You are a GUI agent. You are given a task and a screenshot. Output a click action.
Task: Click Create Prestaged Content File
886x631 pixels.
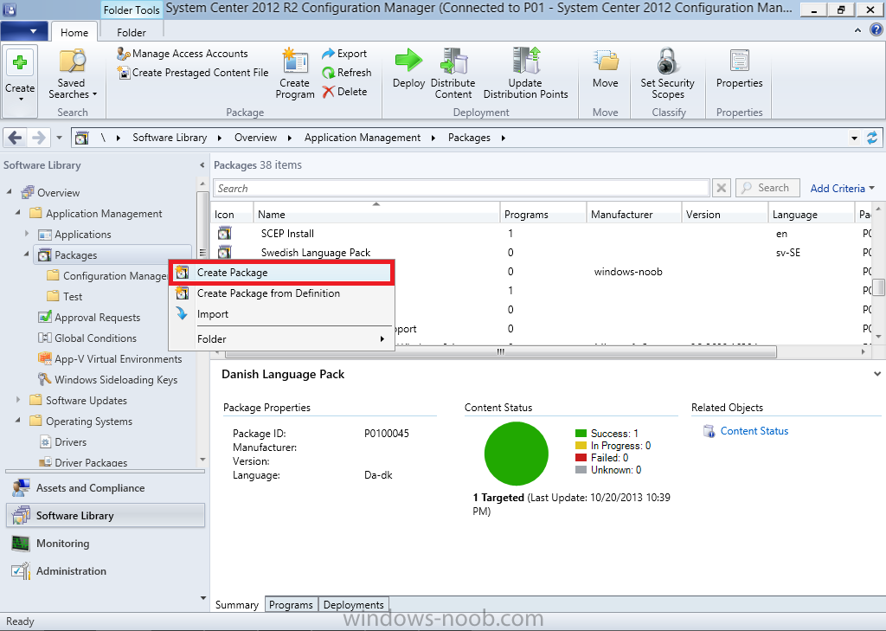point(193,73)
